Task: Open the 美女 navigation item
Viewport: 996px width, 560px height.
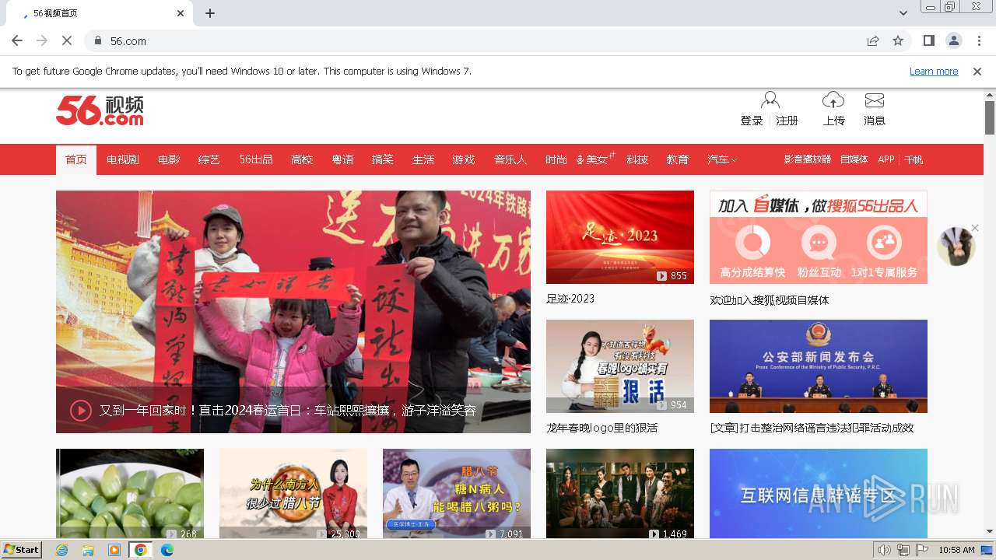Action: pyautogui.click(x=595, y=159)
